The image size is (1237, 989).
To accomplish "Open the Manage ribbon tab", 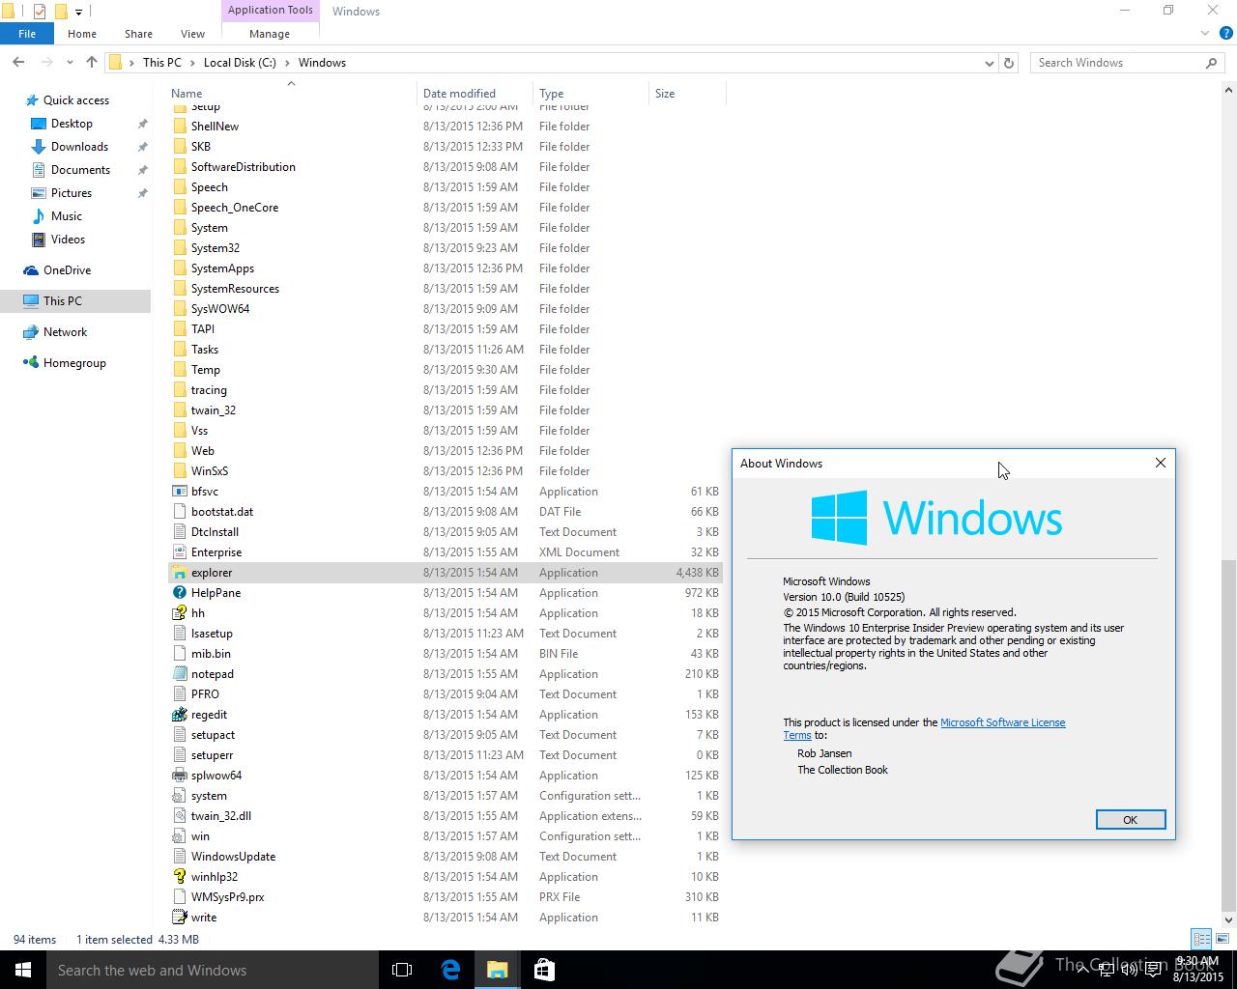I will pos(270,34).
